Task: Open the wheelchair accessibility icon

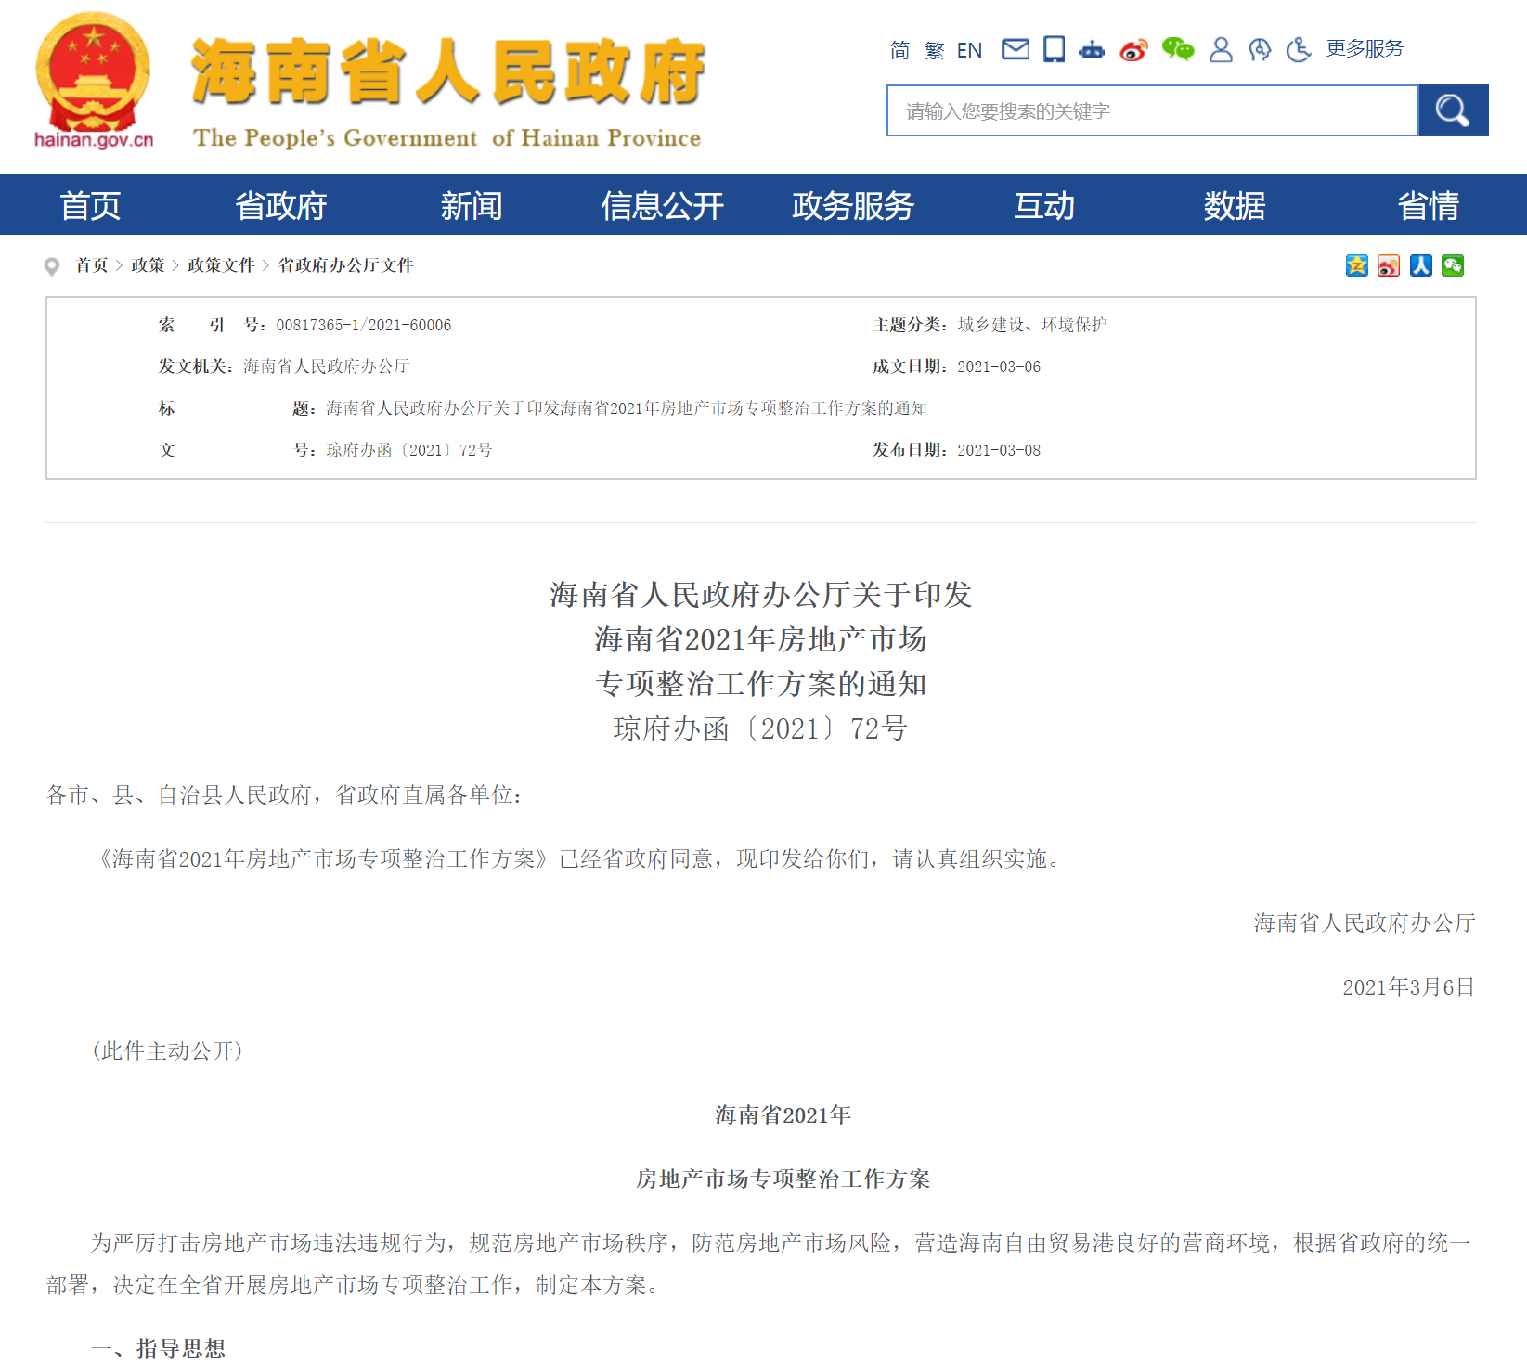Action: [x=1298, y=50]
